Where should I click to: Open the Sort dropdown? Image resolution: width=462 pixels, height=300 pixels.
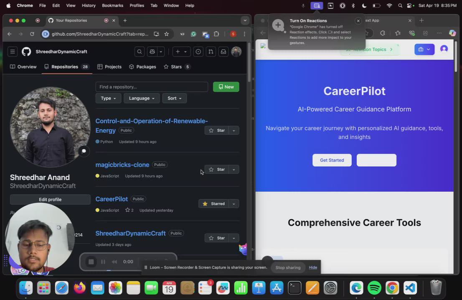(x=175, y=98)
